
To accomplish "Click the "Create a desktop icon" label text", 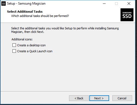I will coord(31,45).
